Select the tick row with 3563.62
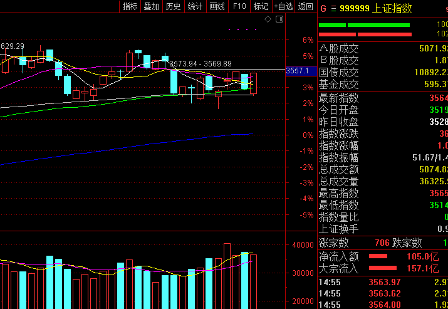Viewport: 448px width, 309px height. (383, 293)
